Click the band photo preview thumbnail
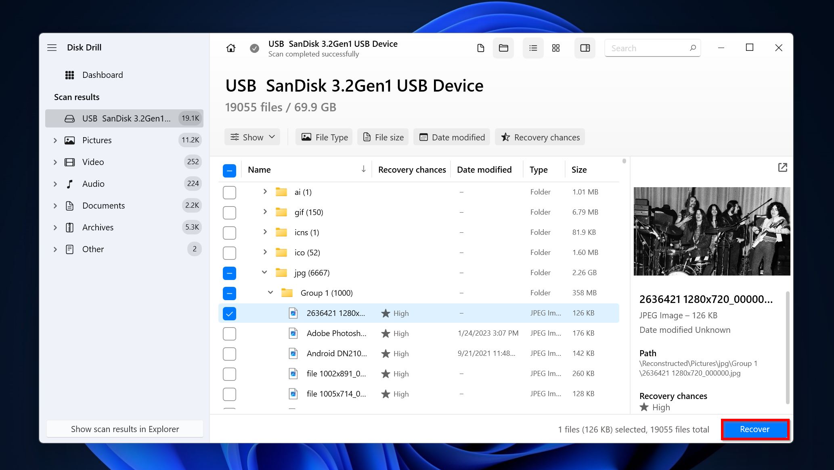Image resolution: width=834 pixels, height=470 pixels. 712,231
